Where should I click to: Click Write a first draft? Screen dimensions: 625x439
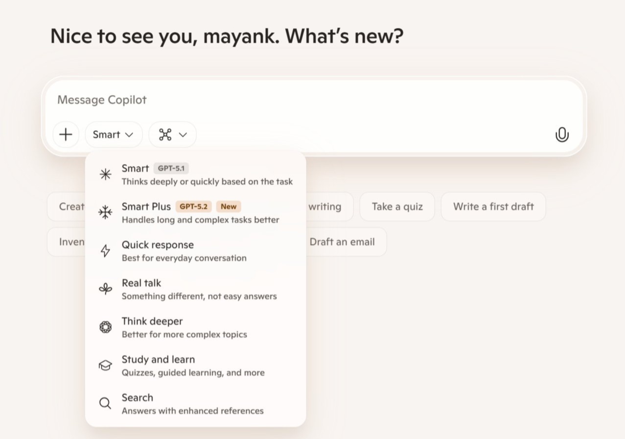tap(493, 207)
